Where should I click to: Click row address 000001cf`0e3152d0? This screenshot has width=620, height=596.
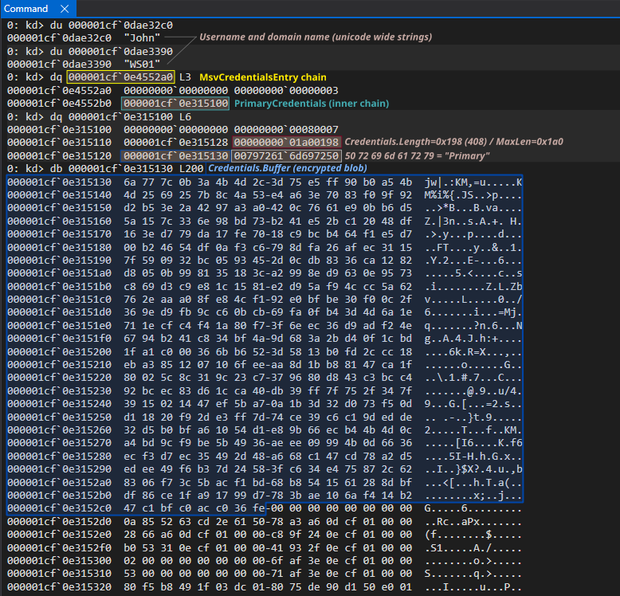[59, 522]
